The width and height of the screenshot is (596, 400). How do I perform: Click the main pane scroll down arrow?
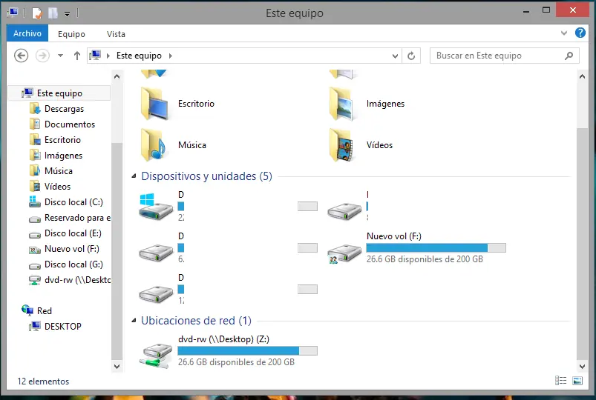click(x=582, y=366)
